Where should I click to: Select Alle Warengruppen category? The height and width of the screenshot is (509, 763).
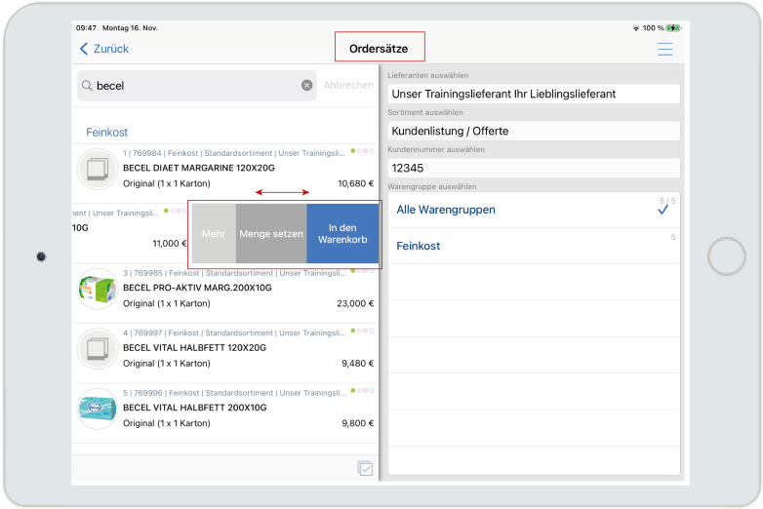point(533,210)
